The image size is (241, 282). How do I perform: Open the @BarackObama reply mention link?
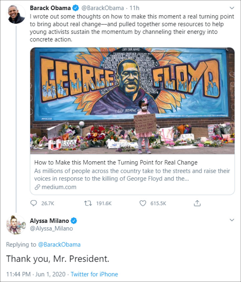[59, 245]
